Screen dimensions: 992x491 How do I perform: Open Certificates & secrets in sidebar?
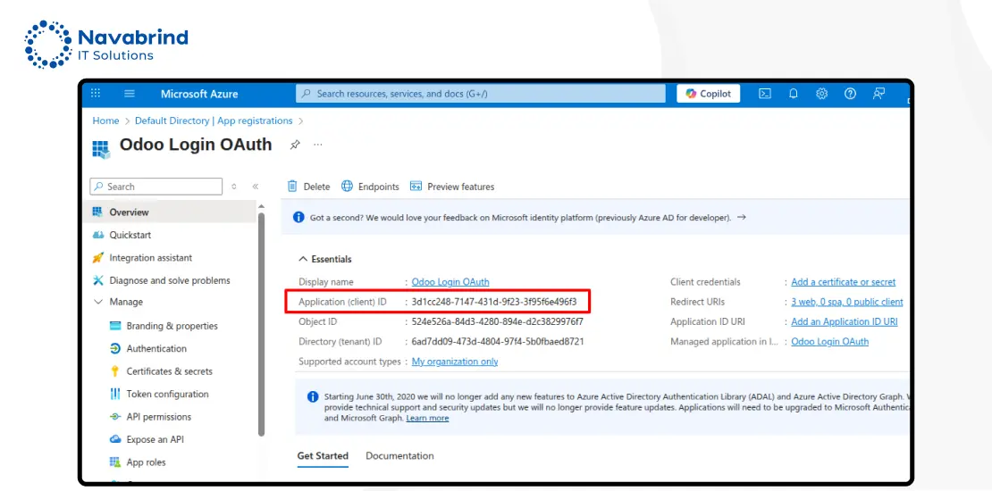click(x=169, y=371)
